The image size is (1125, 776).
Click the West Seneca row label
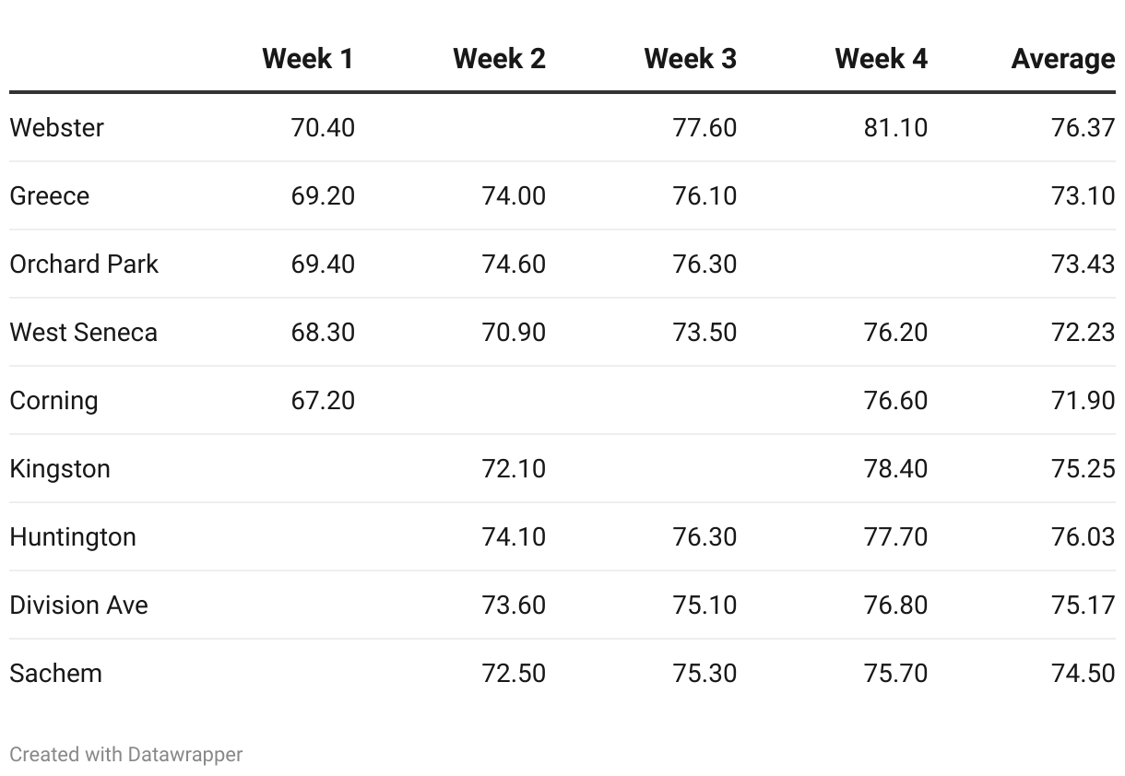[x=83, y=332]
